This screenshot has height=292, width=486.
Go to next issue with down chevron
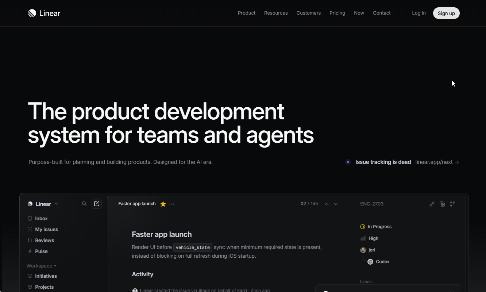click(336, 204)
